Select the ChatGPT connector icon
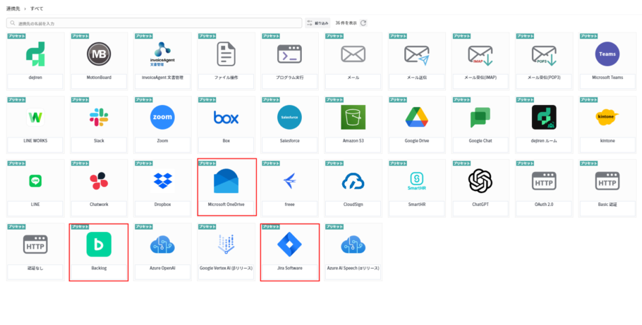Image resolution: width=642 pixels, height=325 pixels. coord(480,181)
